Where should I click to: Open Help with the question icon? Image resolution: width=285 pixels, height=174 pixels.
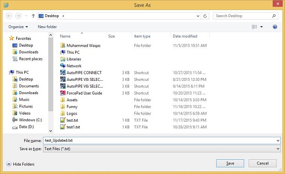tap(275, 27)
